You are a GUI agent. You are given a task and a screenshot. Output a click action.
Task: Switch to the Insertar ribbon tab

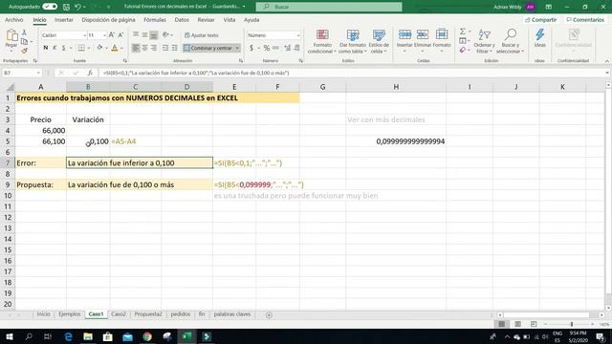tap(64, 19)
